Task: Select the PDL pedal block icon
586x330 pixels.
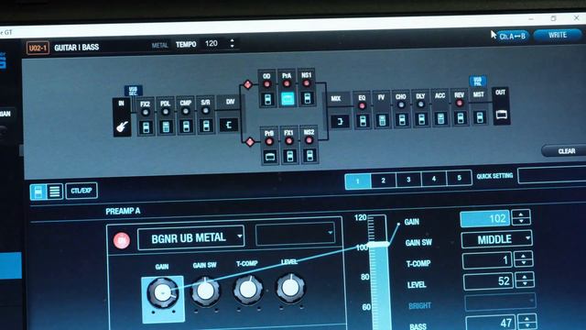Action: pos(166,127)
